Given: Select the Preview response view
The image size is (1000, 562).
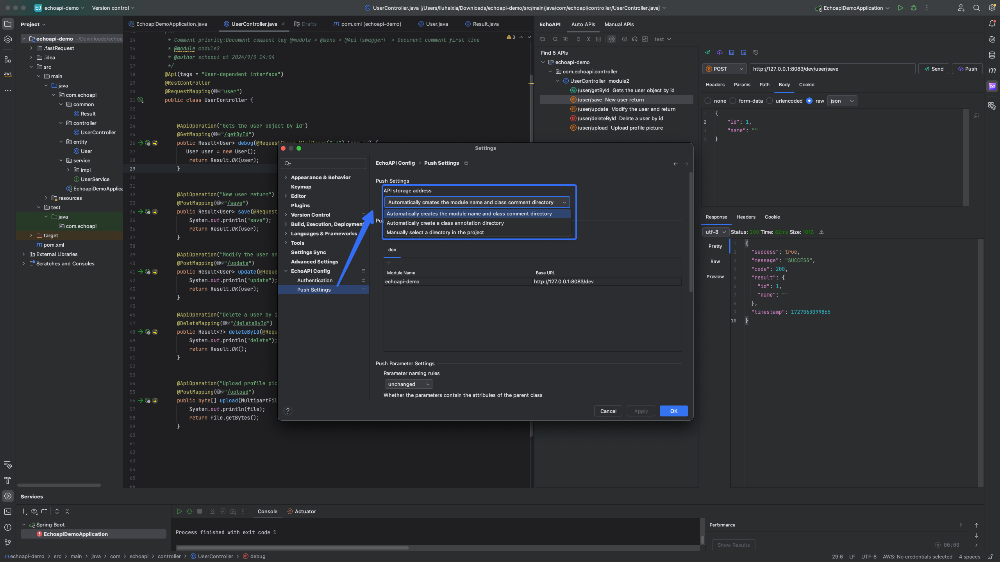Looking at the screenshot, I should point(715,277).
